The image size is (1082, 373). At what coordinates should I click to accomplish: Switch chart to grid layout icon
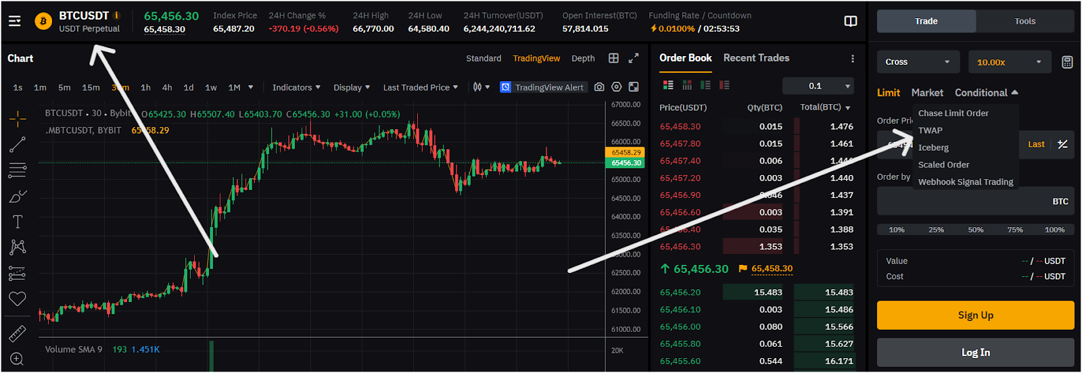(x=613, y=58)
